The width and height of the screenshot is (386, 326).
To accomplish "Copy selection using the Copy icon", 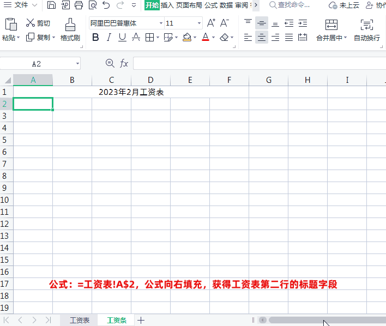I will click(x=31, y=37).
